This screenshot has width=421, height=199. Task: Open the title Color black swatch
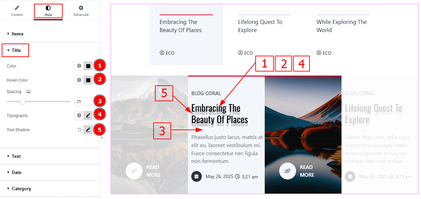point(88,66)
